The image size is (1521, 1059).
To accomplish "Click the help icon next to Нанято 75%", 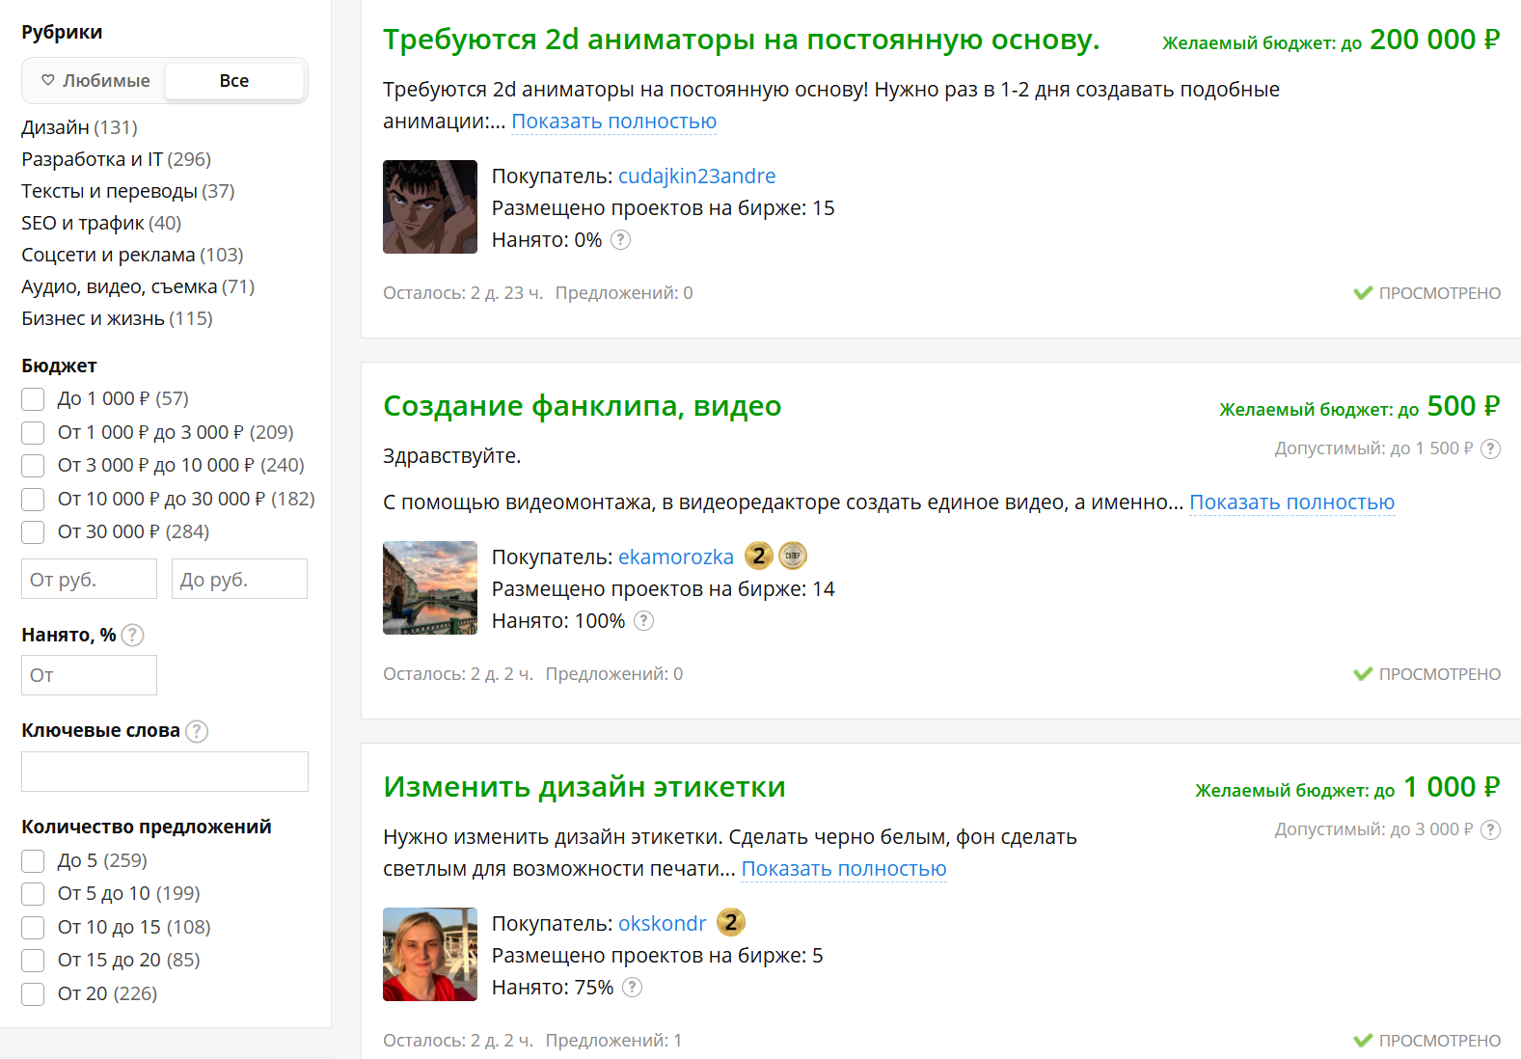I will click(x=633, y=988).
